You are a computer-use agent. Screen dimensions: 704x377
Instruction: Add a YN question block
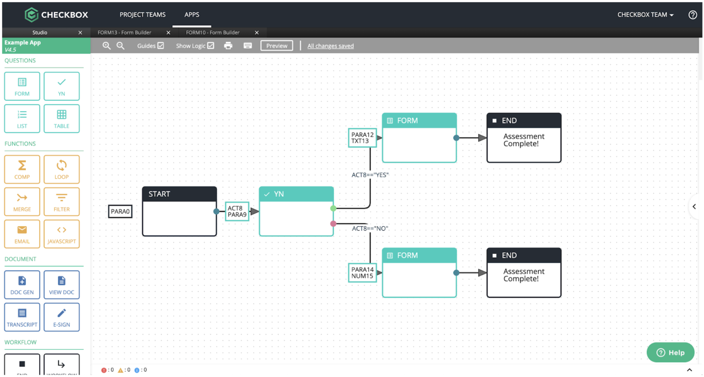point(61,86)
